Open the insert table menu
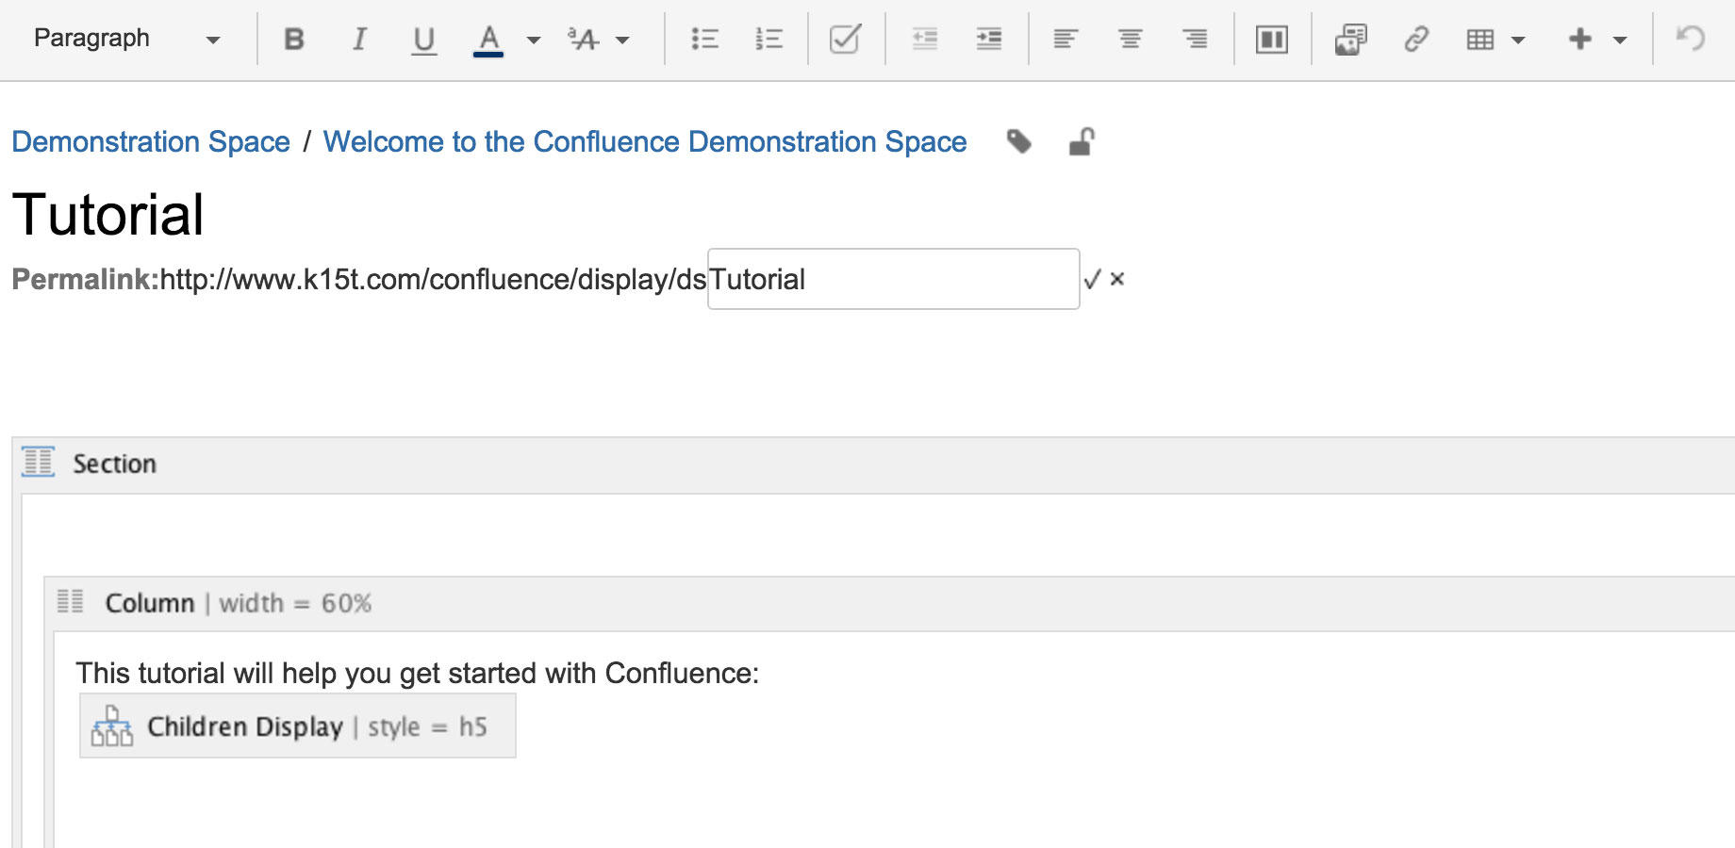 [x=1495, y=40]
